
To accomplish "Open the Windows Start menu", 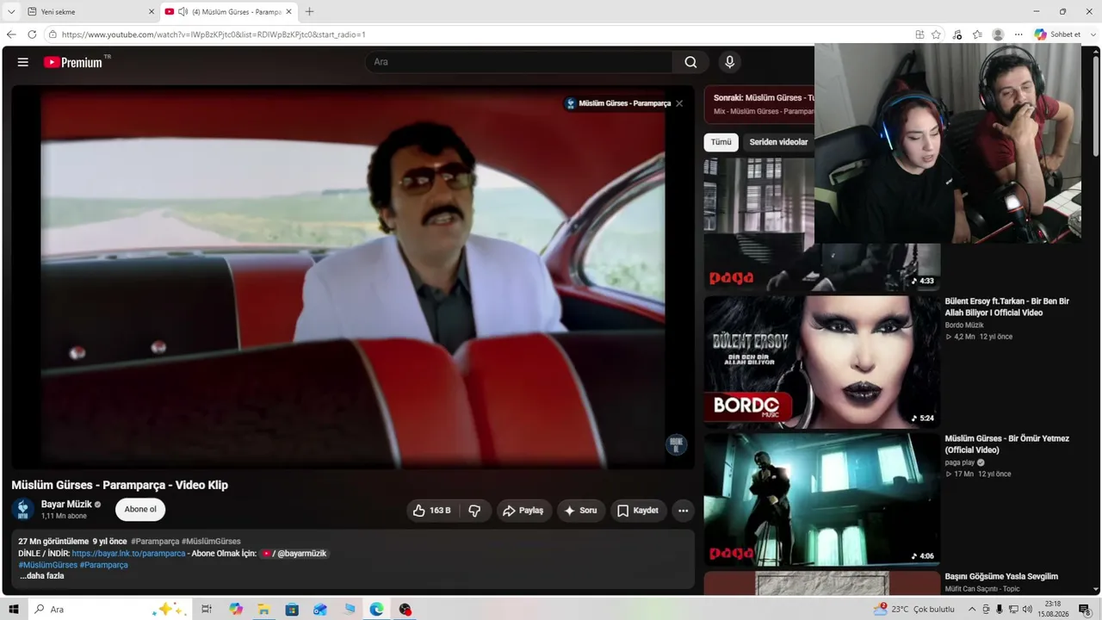I will click(14, 610).
